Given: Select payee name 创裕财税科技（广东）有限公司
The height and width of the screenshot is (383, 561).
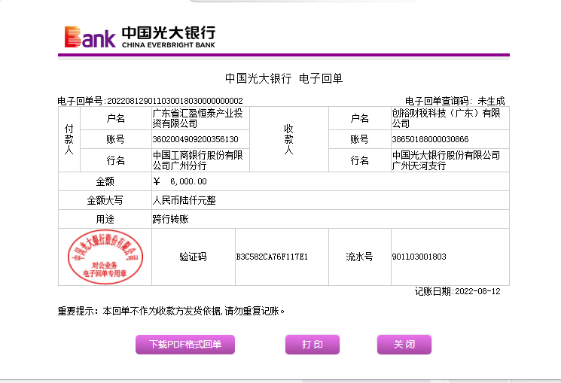Looking at the screenshot, I should [446, 118].
